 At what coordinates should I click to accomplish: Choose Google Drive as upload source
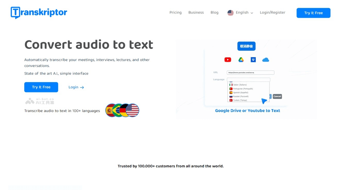point(241,59)
